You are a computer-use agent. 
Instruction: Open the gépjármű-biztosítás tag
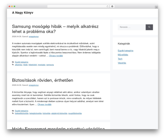(x=59, y=113)
